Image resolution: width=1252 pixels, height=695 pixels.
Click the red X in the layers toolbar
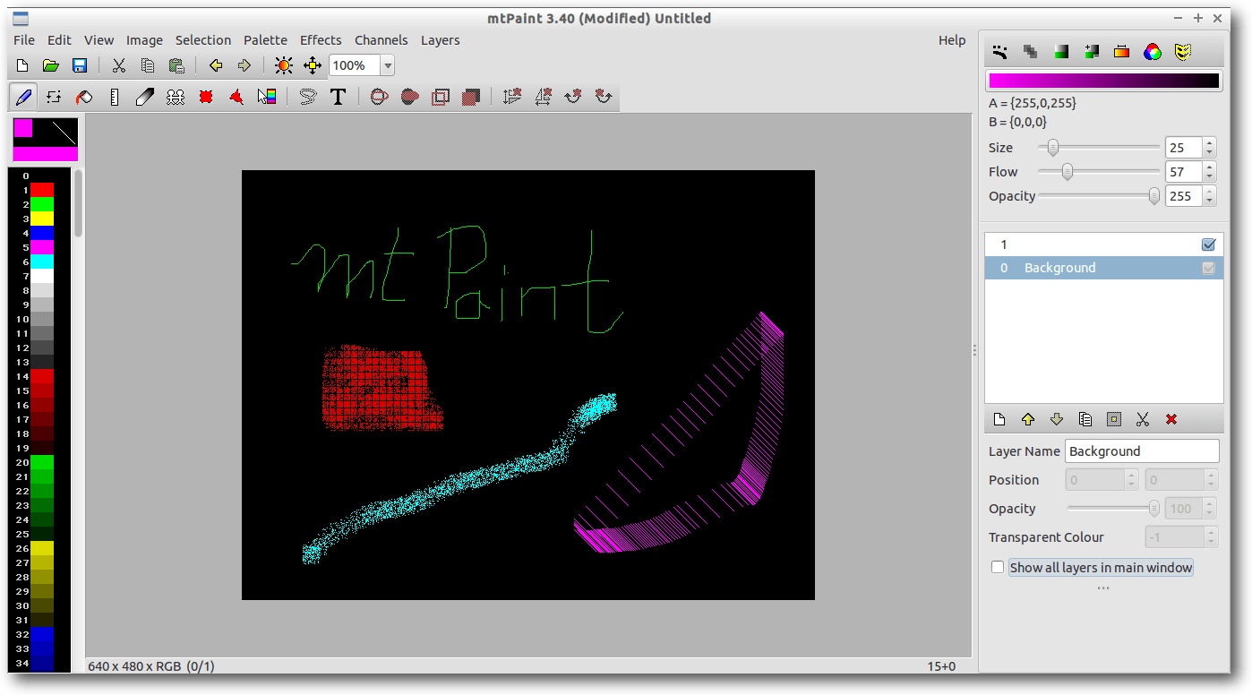[x=1171, y=419]
